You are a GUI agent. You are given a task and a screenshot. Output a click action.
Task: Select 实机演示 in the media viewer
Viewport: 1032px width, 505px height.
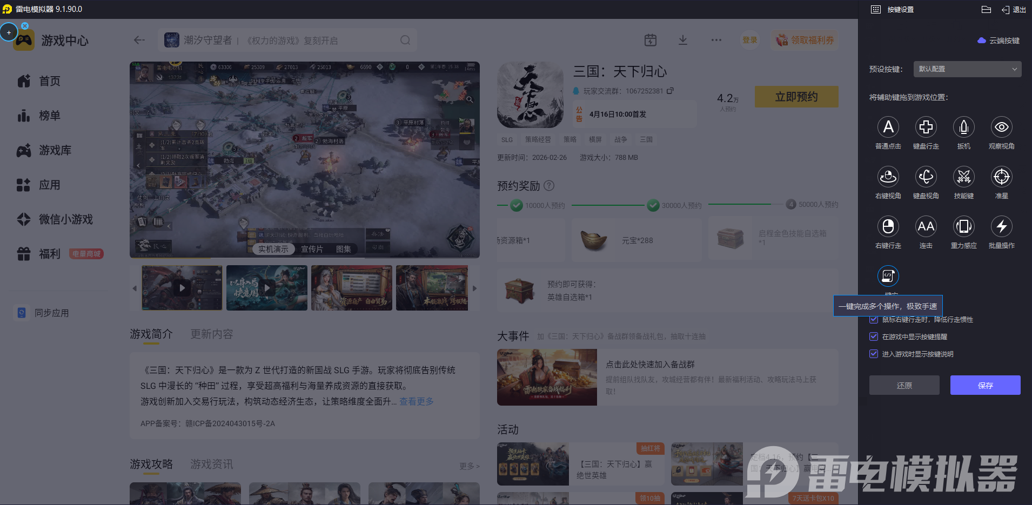273,249
